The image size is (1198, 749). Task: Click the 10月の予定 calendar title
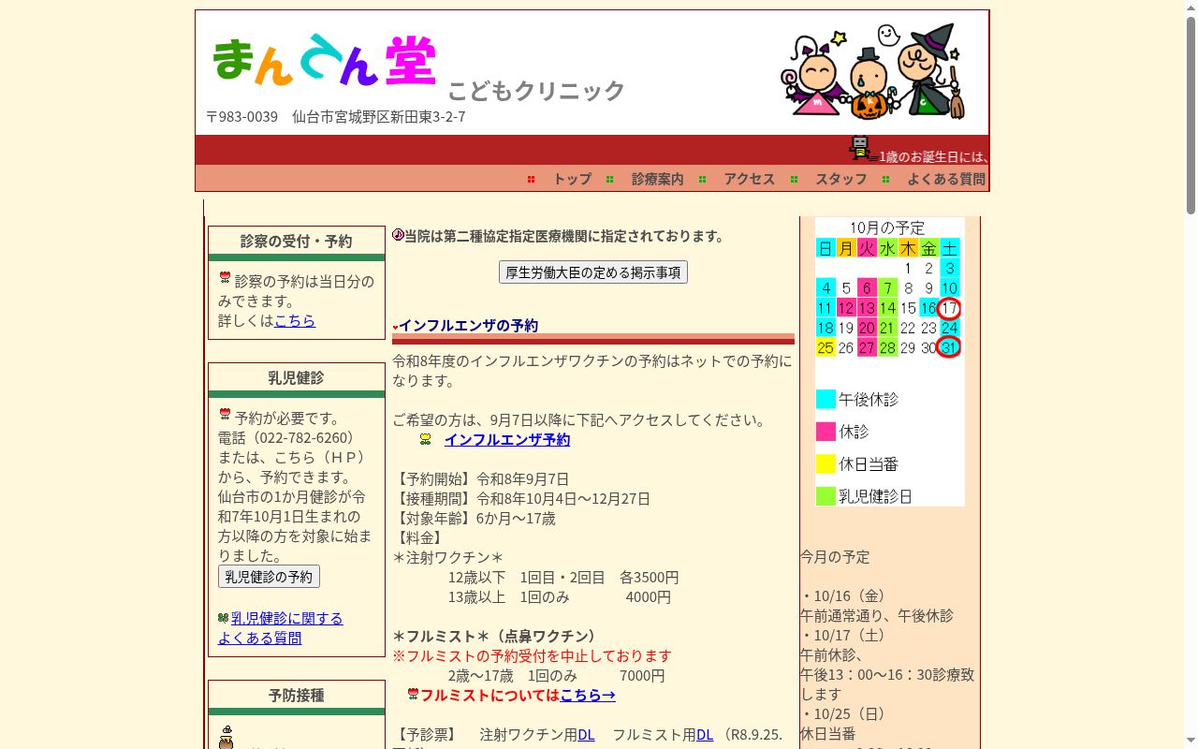887,228
